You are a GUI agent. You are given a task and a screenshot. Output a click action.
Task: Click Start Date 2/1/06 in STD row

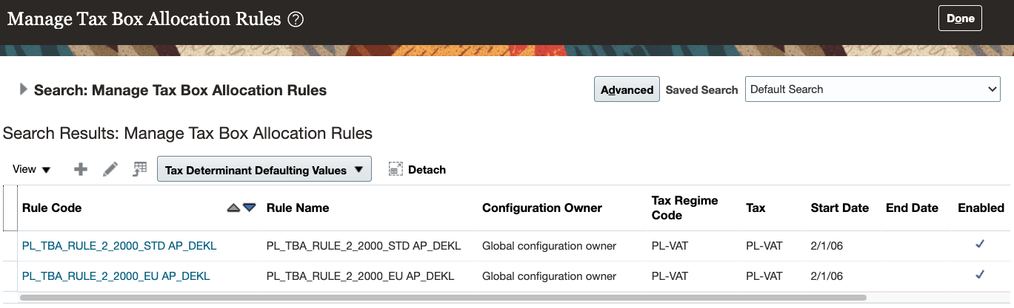827,246
